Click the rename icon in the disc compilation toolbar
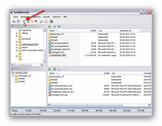 click(x=59, y=69)
